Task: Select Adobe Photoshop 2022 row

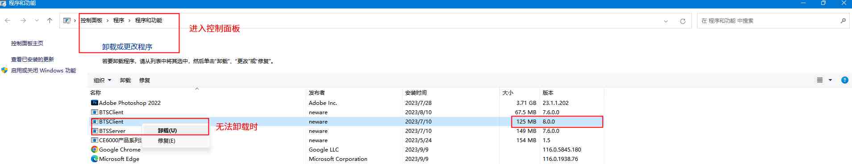Action: pyautogui.click(x=346, y=103)
